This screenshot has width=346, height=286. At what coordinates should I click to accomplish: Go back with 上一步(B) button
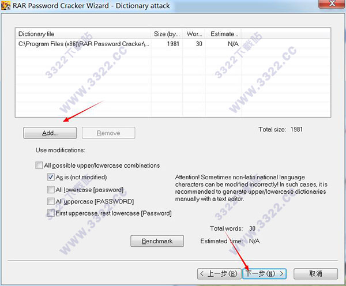tap(219, 274)
